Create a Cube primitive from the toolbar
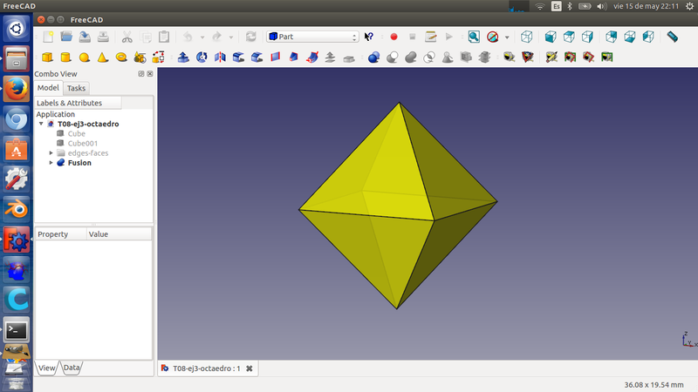 pos(47,57)
